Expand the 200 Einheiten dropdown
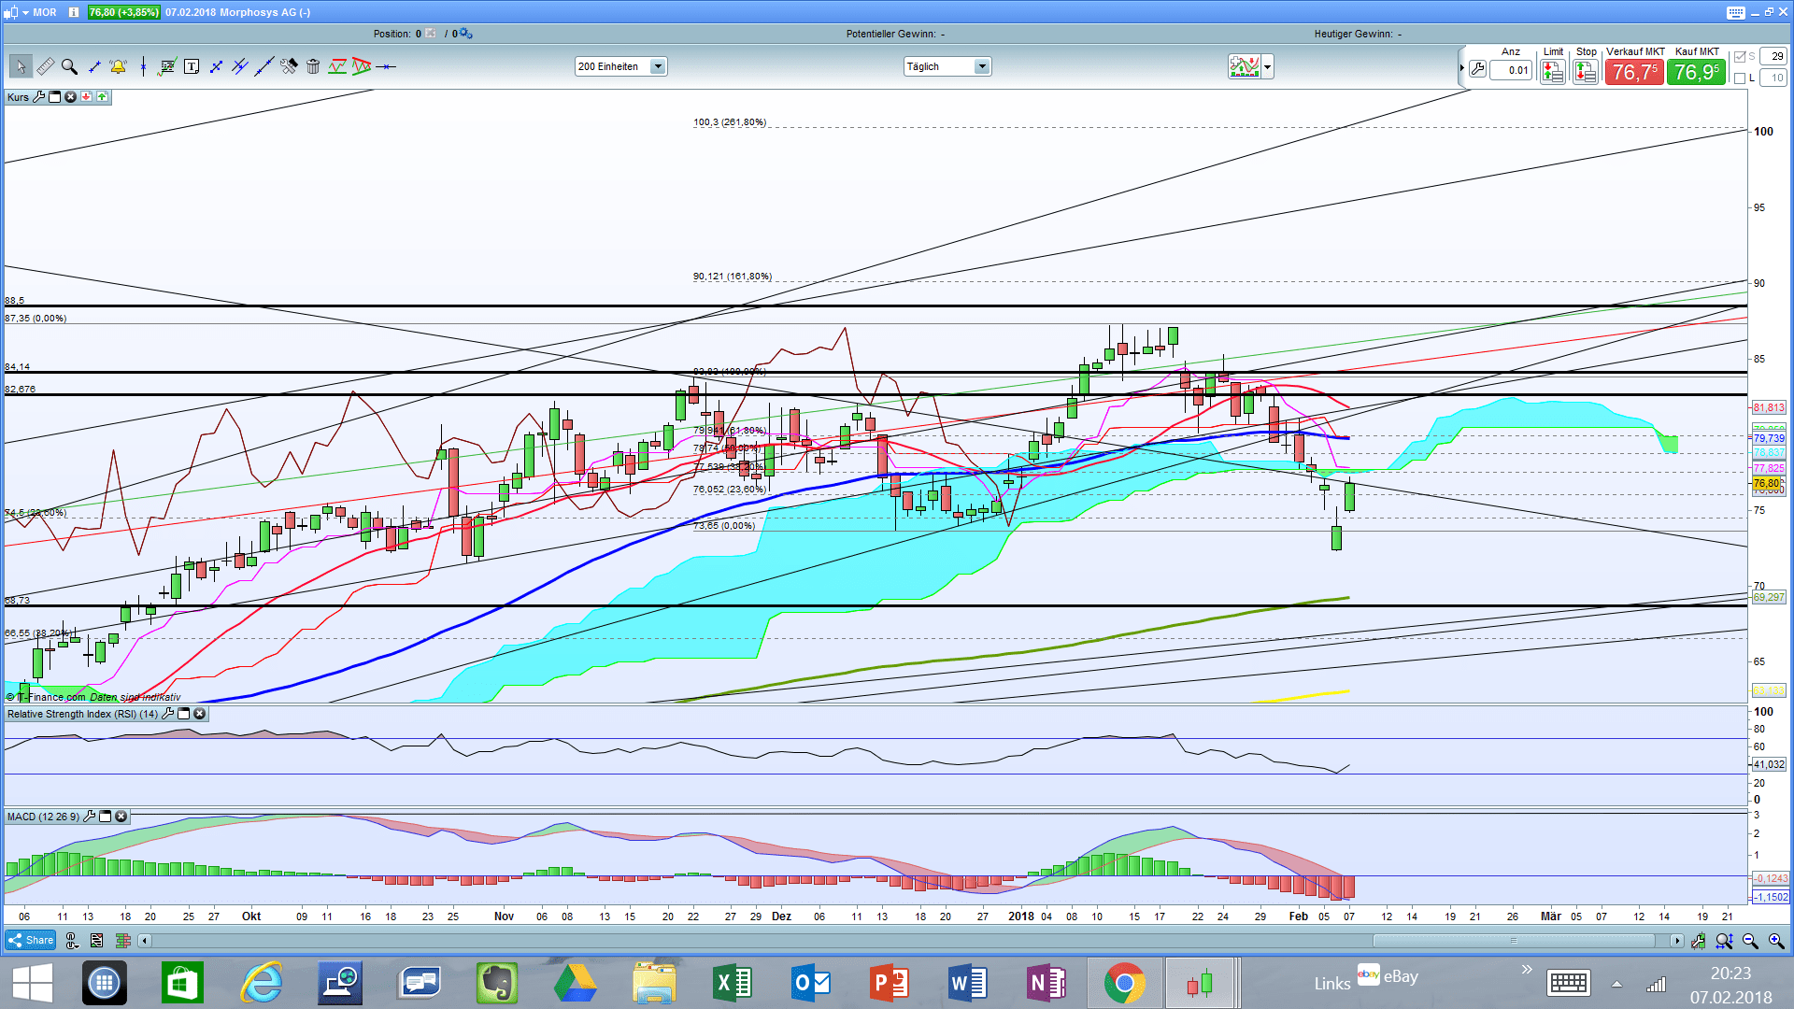This screenshot has height=1009, width=1794. (658, 66)
